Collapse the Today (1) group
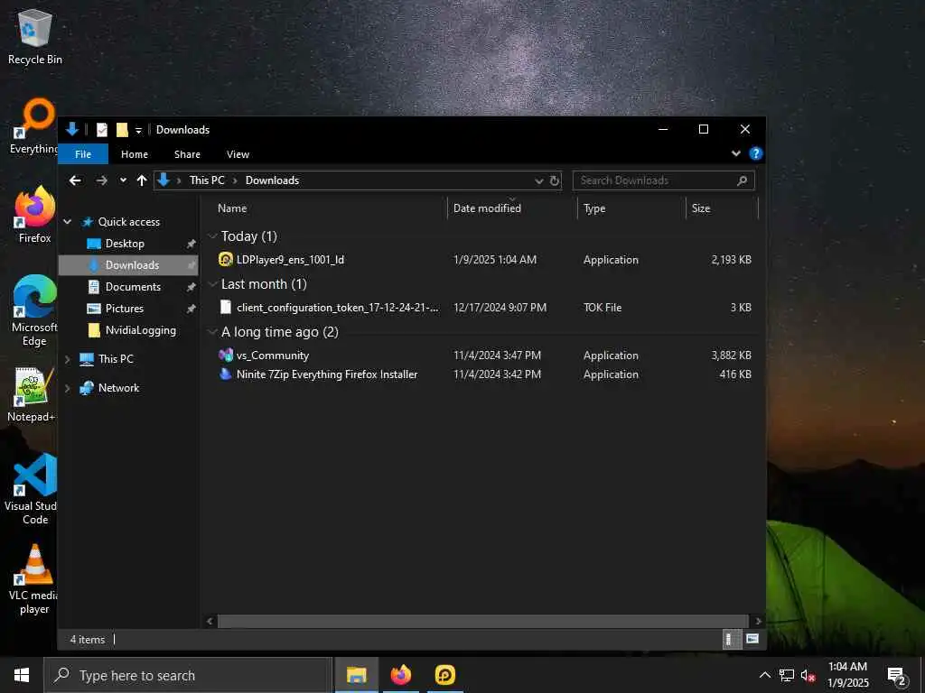 (x=212, y=236)
